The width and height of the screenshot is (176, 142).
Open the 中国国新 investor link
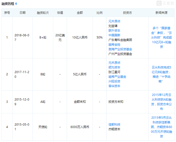(114, 35)
